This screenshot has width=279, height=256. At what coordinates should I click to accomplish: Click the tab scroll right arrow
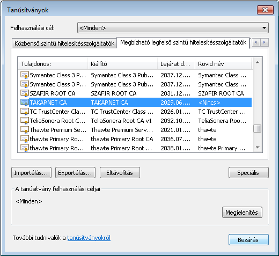pos(264,42)
